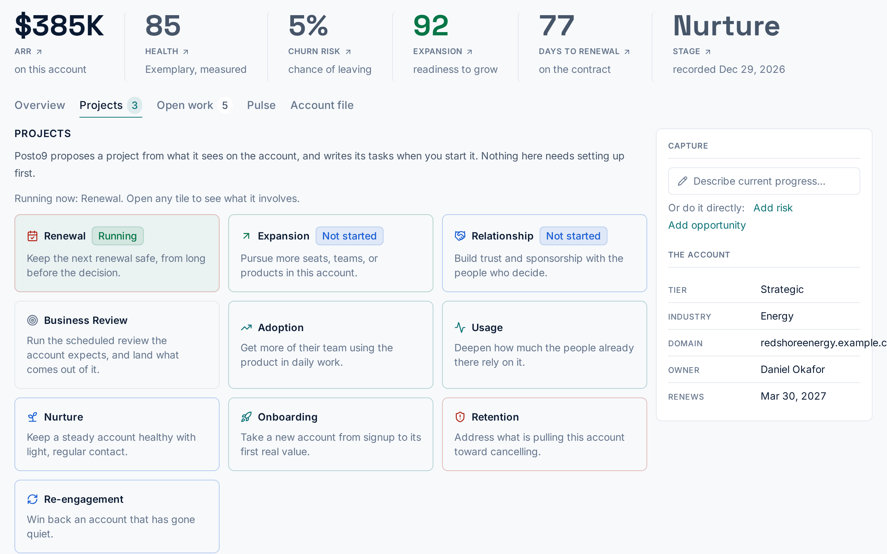Click the Retention shield alert icon
This screenshot has height=554, width=887.
460,417
